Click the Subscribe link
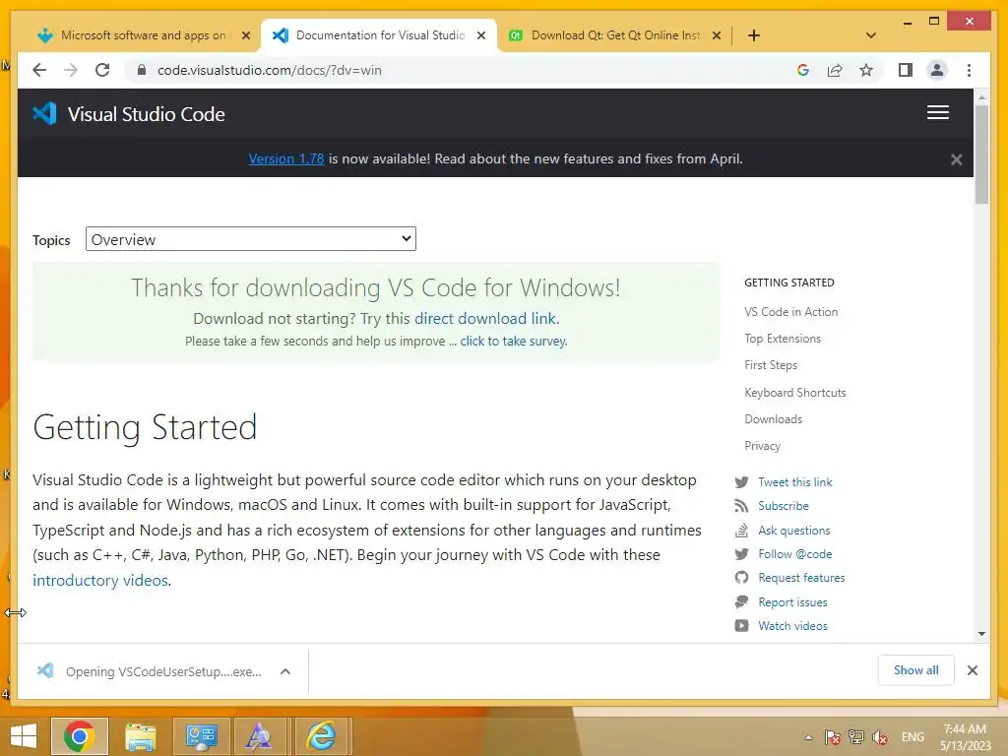1008x756 pixels. click(x=784, y=506)
